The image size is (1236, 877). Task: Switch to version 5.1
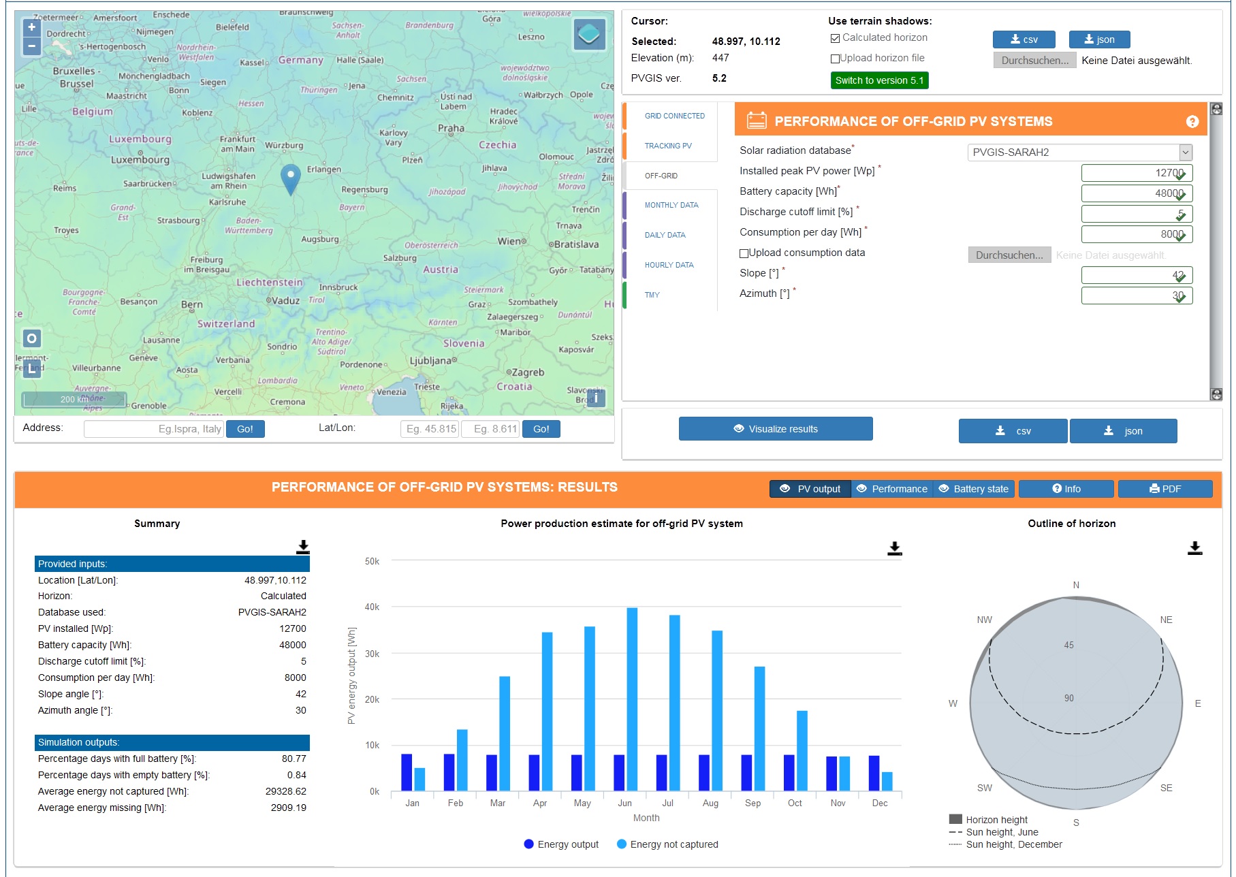[x=879, y=80]
